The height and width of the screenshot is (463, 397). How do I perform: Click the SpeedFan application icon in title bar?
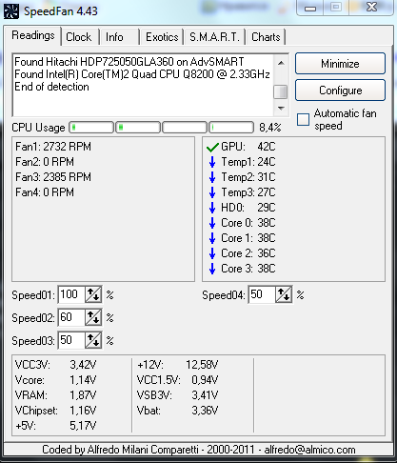click(x=11, y=10)
